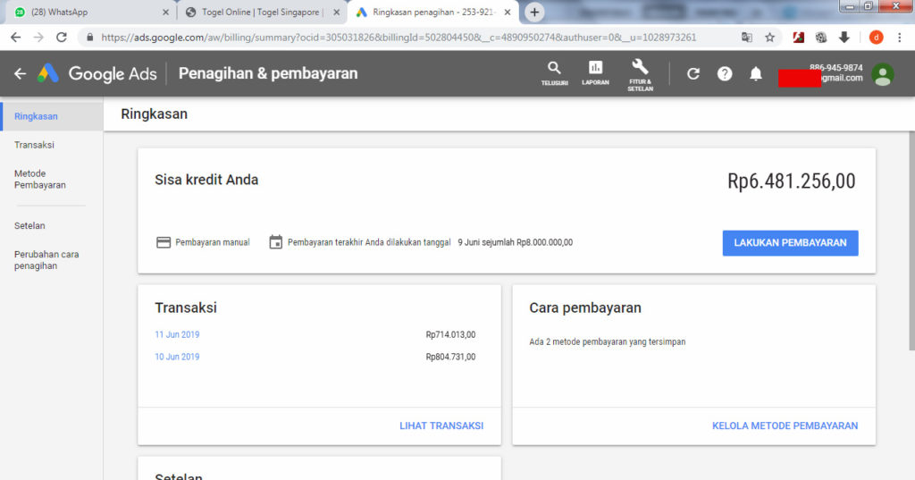Switch to the Togel Online tab
The height and width of the screenshot is (480, 915).
tap(261, 13)
